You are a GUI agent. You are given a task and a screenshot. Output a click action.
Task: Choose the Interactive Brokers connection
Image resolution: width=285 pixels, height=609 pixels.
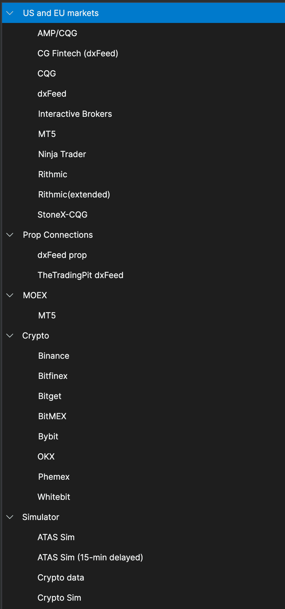75,114
